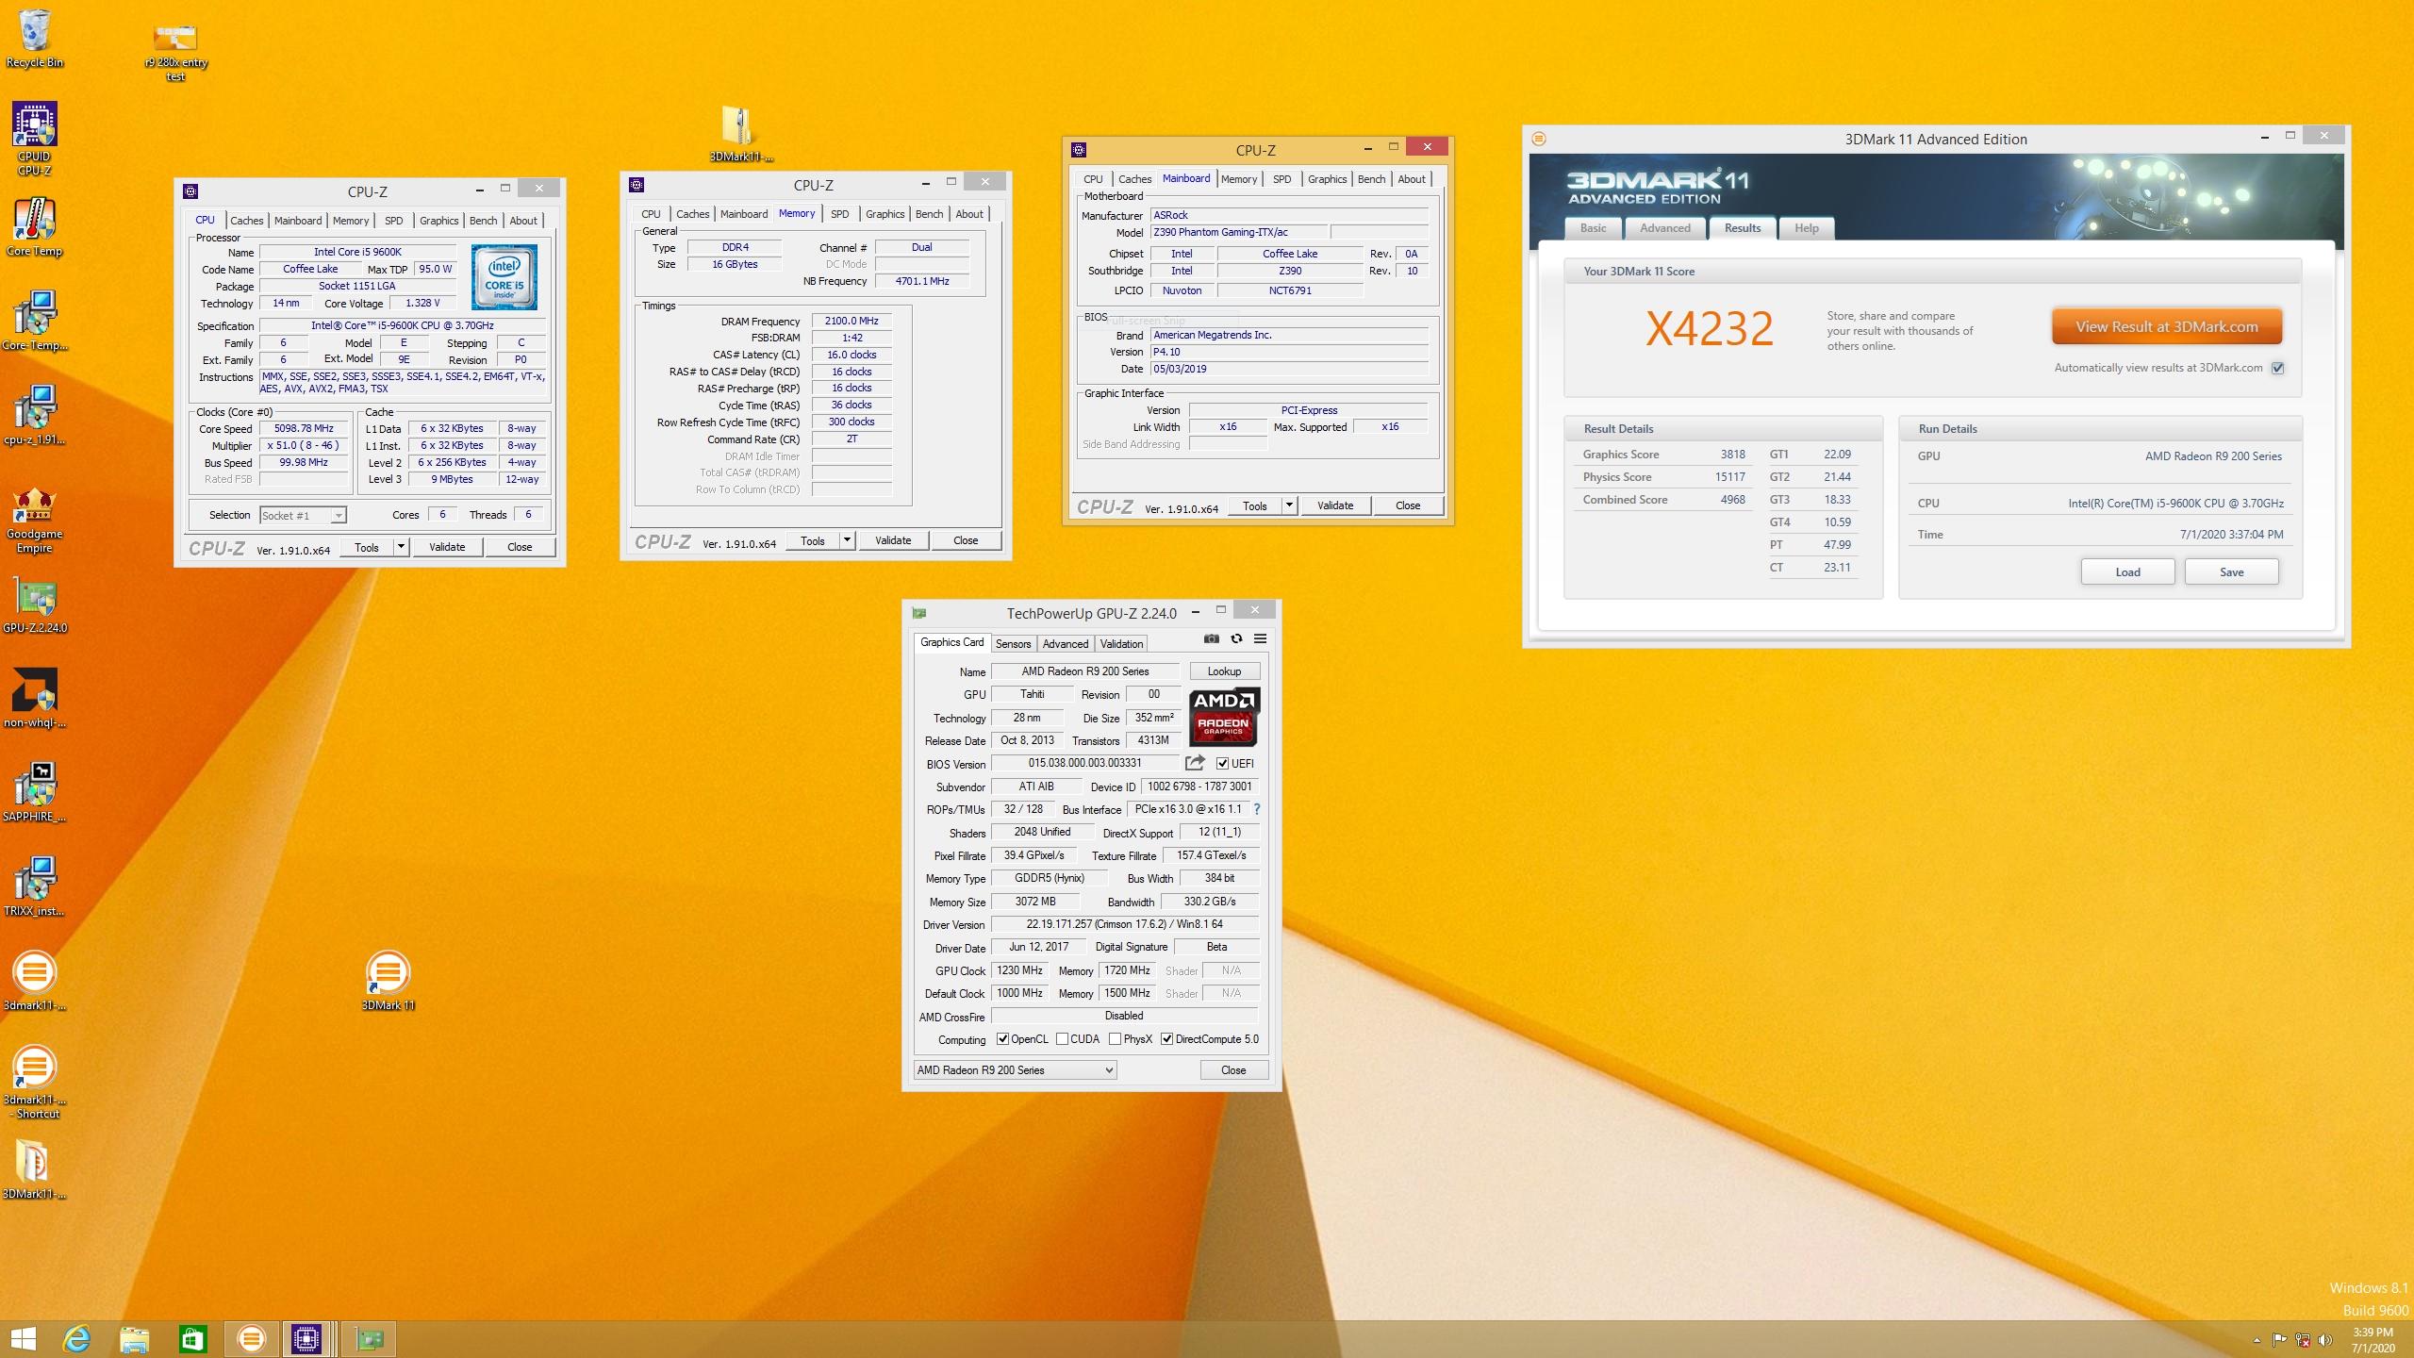This screenshot has height=1358, width=2414.
Task: Open the Windows Start button
Action: pos(23,1338)
